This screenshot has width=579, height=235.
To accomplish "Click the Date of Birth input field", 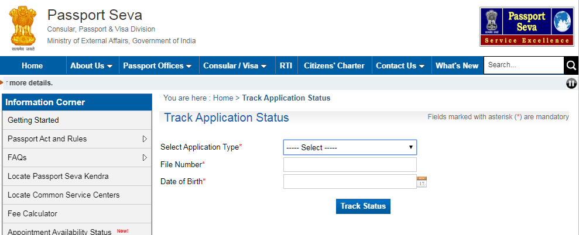I will (350, 182).
